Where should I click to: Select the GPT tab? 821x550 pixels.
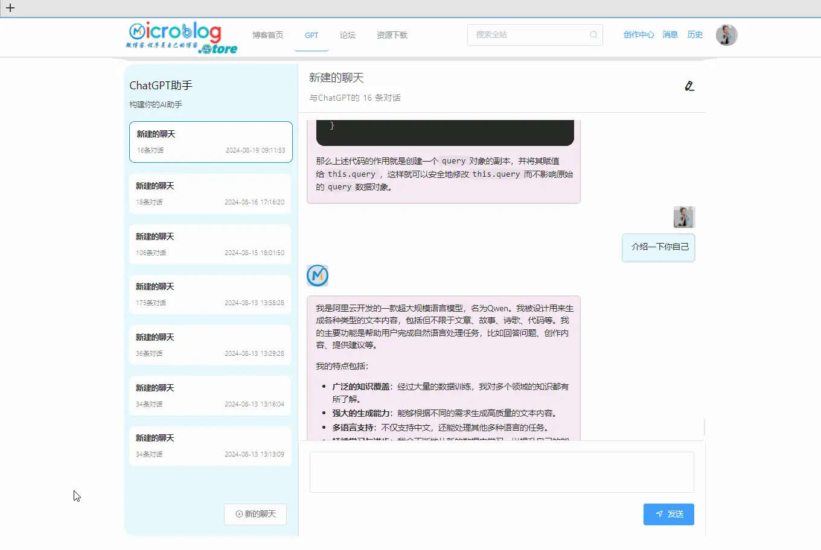point(311,35)
